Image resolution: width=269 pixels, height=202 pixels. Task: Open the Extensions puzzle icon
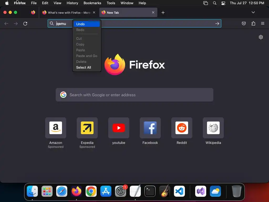(253, 23)
